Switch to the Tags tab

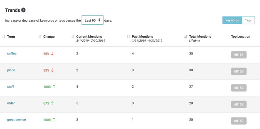tap(248, 20)
